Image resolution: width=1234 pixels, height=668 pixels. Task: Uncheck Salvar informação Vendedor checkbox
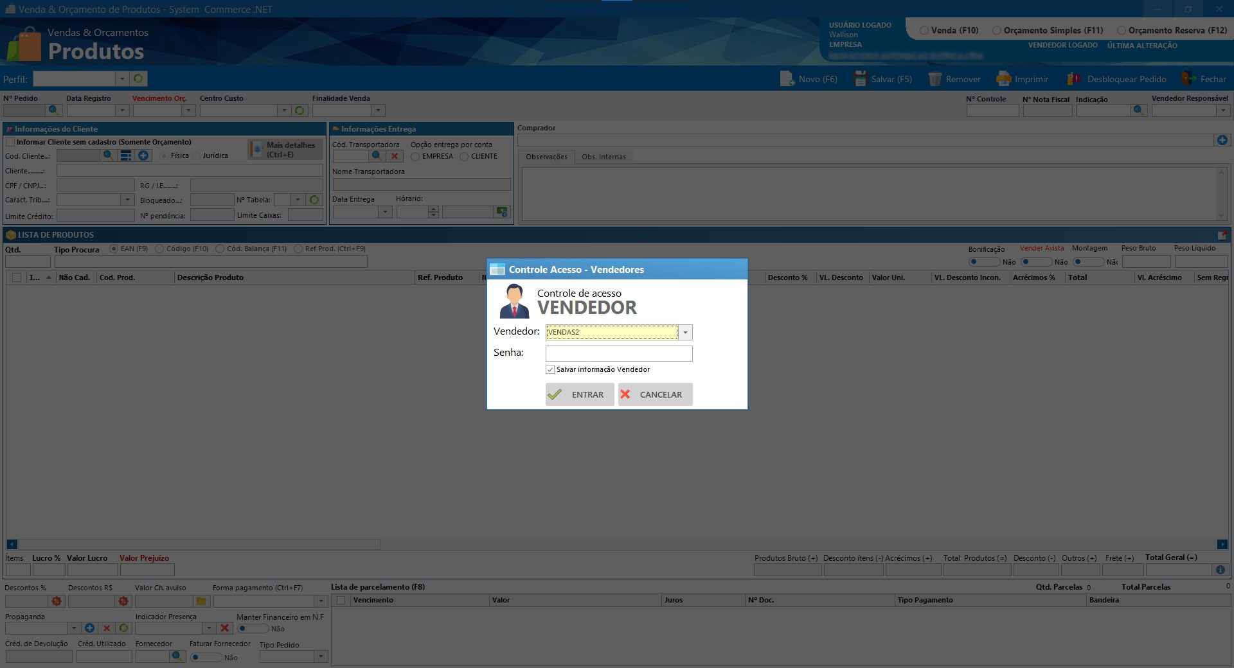(x=550, y=369)
